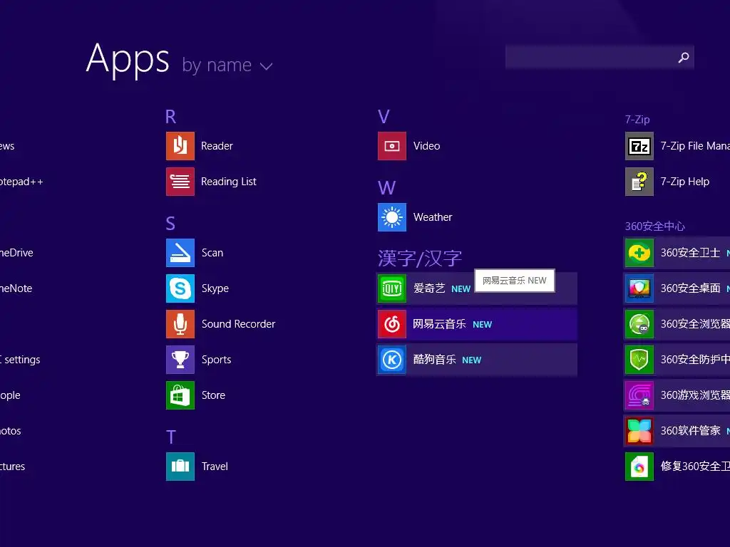Viewport: 730px width, 547px height.
Task: Click the 'Scan' label
Action: tap(212, 253)
